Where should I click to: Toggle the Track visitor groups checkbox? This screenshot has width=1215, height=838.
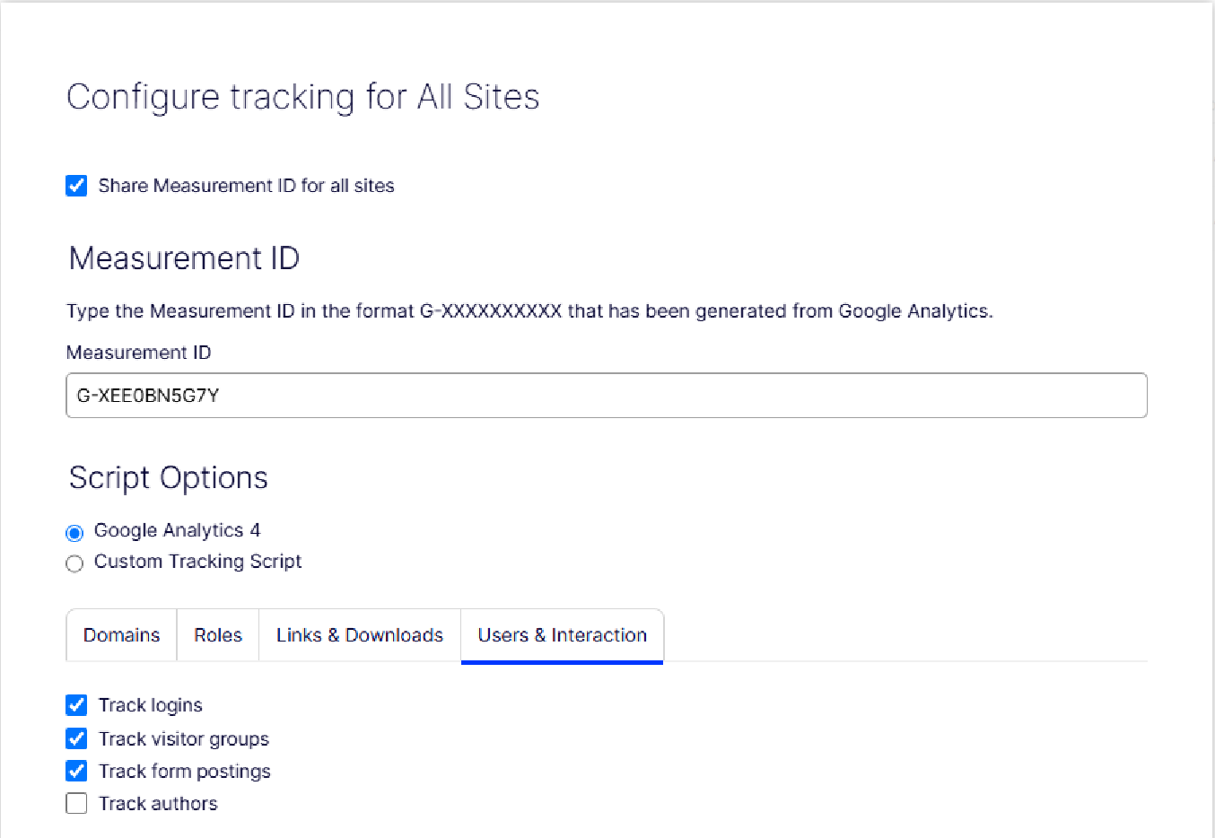pos(76,738)
